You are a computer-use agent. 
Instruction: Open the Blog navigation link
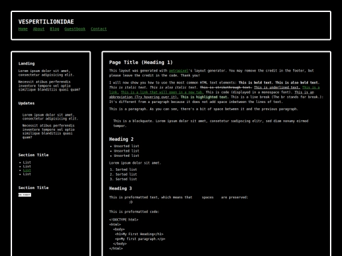tap(54, 29)
